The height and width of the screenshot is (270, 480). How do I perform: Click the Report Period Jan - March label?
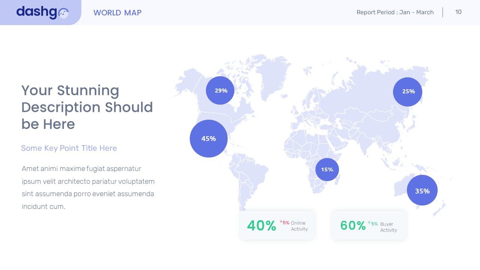coord(395,12)
